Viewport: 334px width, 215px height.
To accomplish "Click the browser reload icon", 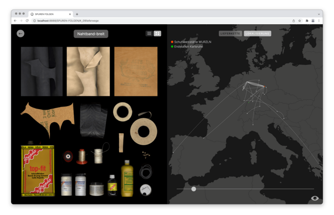I will coord(27,21).
